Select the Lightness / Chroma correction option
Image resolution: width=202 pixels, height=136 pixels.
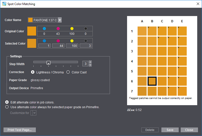point(33,72)
